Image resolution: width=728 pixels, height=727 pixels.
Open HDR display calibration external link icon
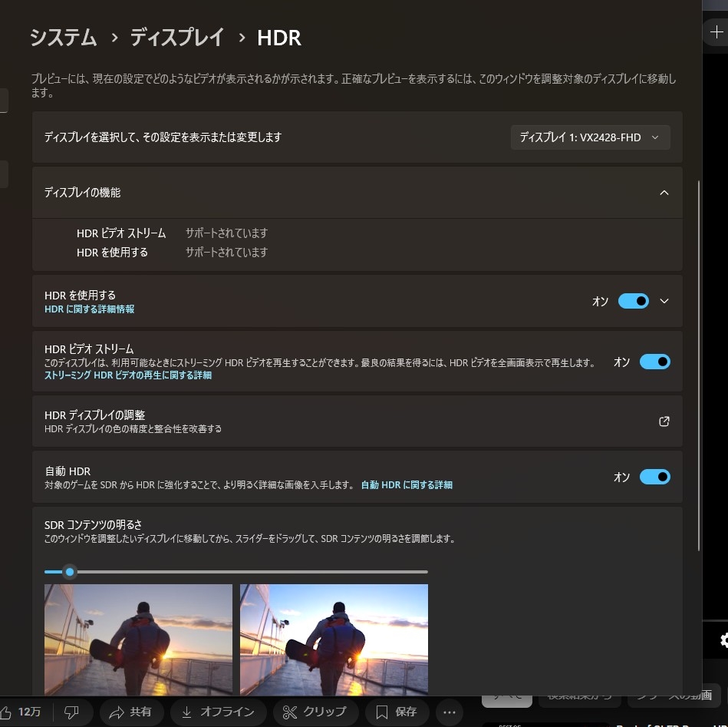[x=664, y=421]
